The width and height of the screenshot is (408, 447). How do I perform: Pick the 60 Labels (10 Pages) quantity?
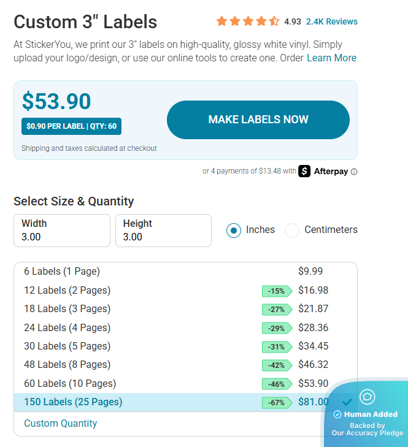tap(70, 384)
